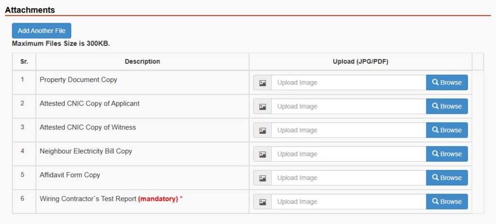Click image icon in Property Document Copy row
The image size is (496, 224).
(263, 83)
